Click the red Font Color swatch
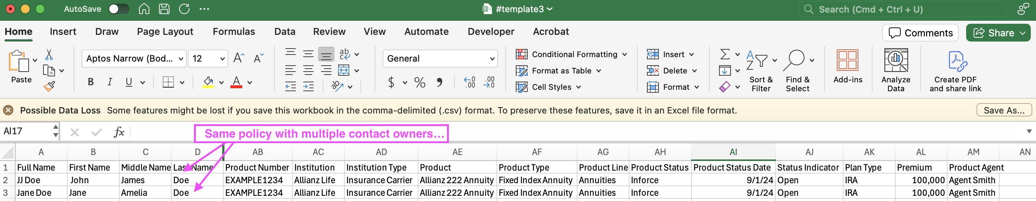 coord(236,82)
